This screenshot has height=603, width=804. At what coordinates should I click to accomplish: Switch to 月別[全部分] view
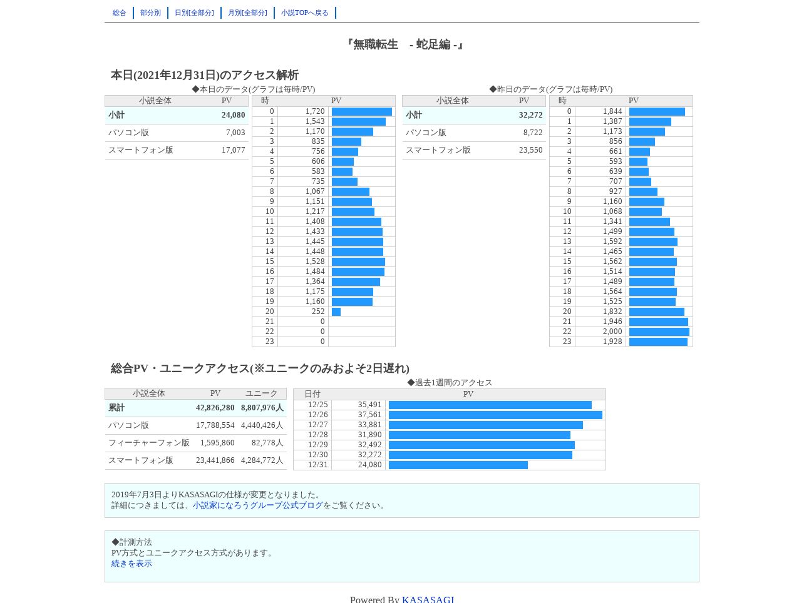click(247, 13)
